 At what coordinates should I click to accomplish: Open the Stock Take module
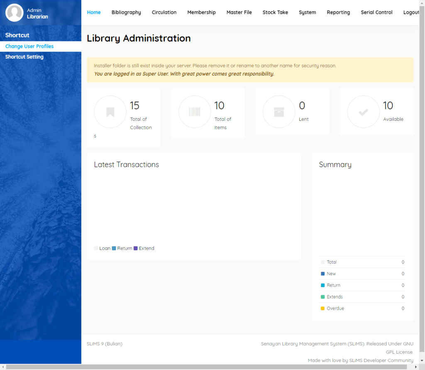275,12
